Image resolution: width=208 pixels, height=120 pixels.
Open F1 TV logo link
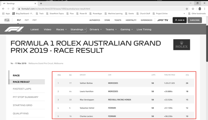point(163,20)
